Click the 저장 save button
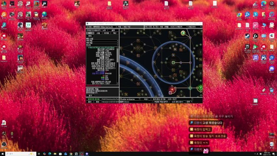The image size is (277, 156). pos(120,27)
